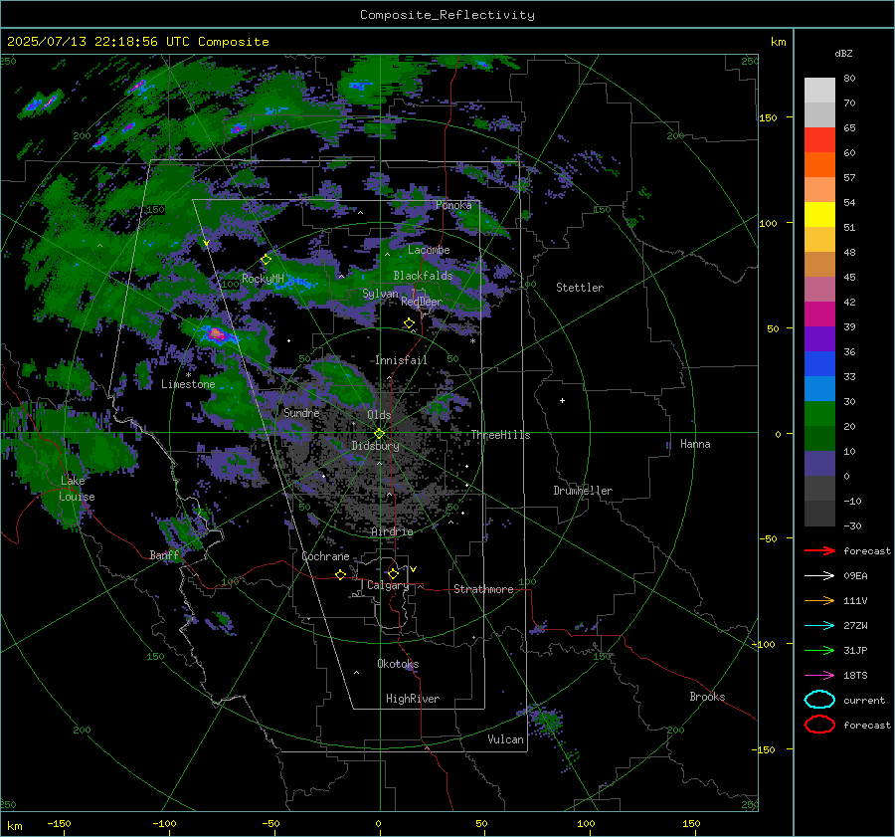Select the light gray top legend swatch
Viewport: 895px width, 837px height.
(x=819, y=90)
